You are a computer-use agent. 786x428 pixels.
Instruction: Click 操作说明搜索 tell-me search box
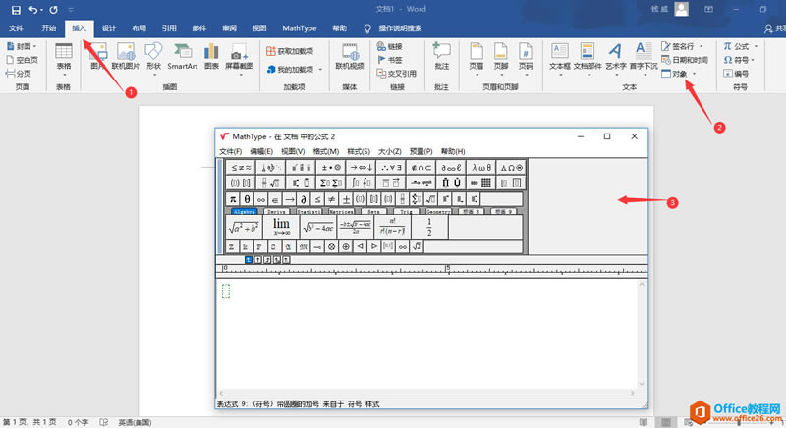click(400, 28)
